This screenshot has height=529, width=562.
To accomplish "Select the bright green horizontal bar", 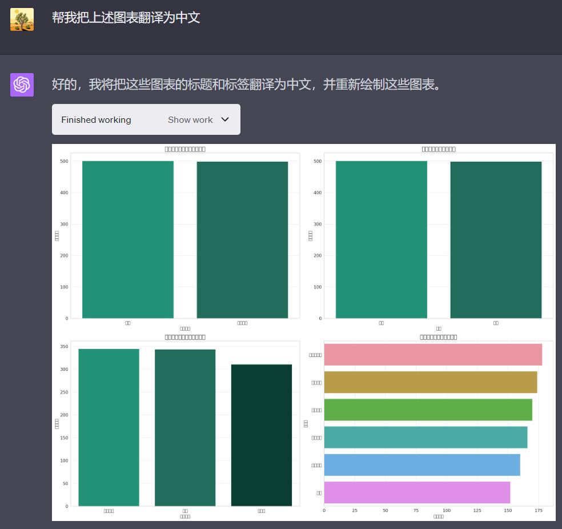I will click(428, 410).
